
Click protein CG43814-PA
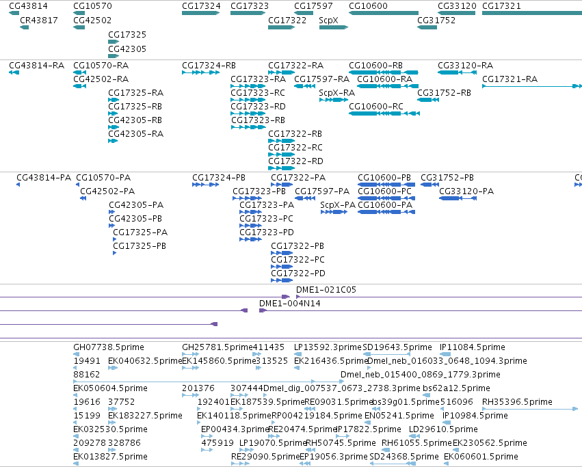point(44,178)
